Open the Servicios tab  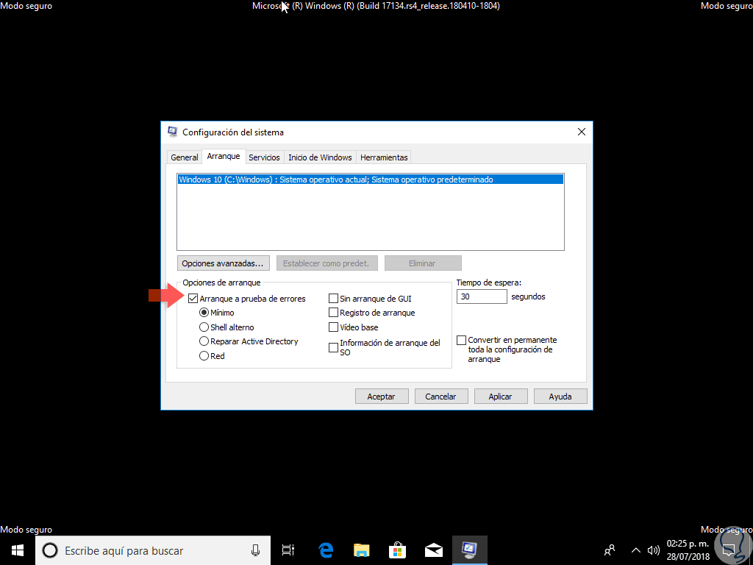(x=264, y=157)
